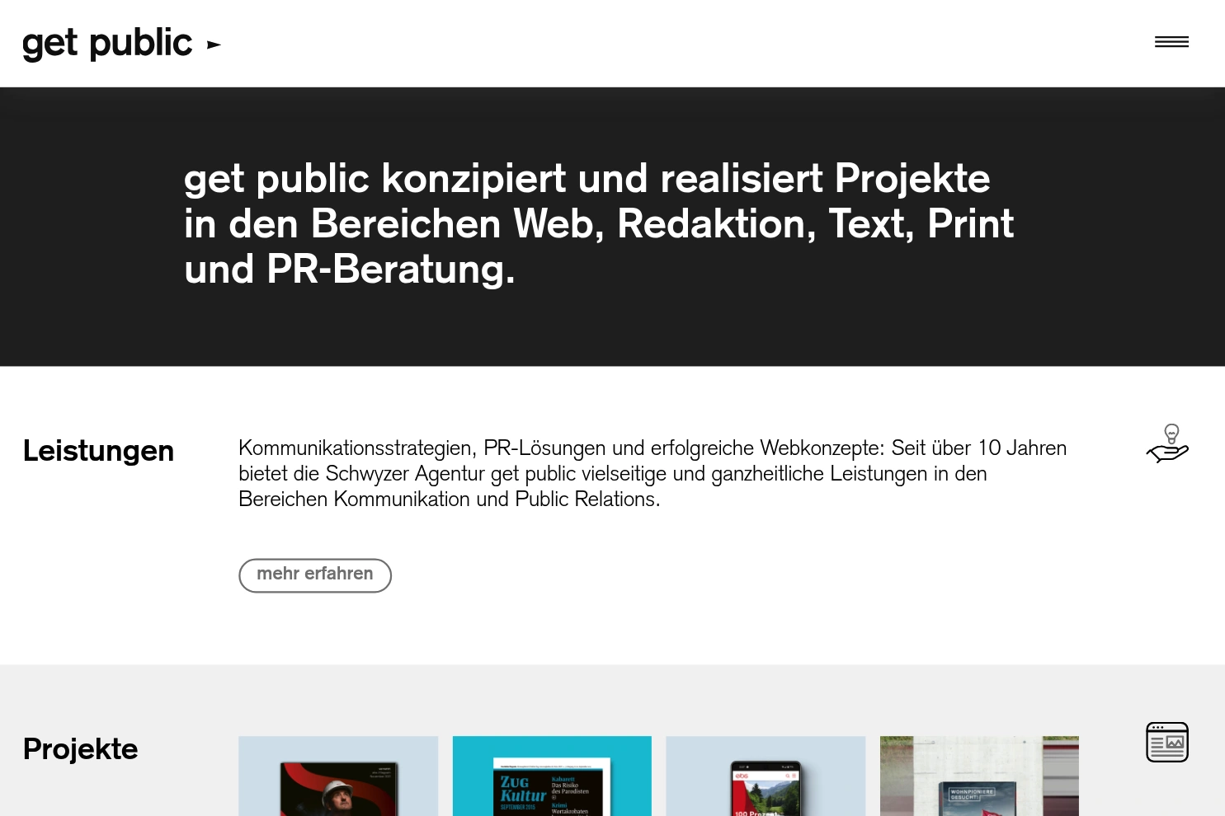
Task: Click the 'mehr erfahren' button
Action: [314, 574]
